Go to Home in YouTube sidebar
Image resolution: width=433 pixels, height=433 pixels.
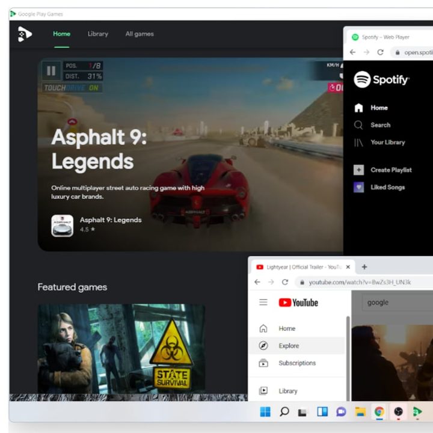click(297, 328)
